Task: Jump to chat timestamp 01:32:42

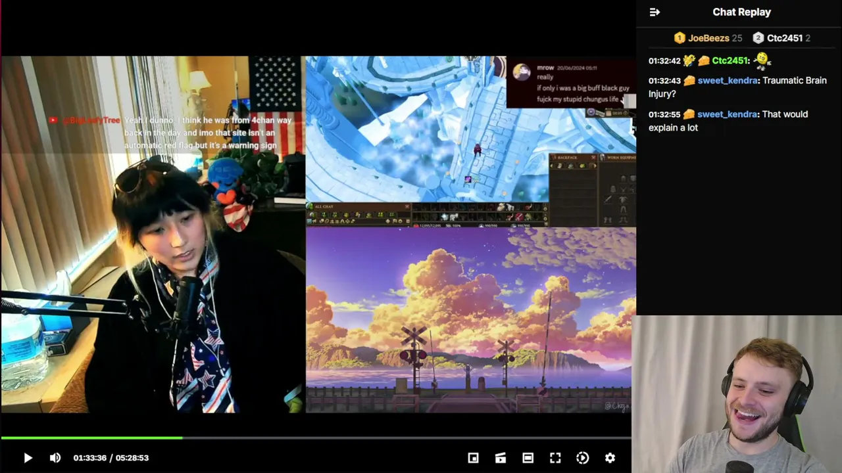Action: pyautogui.click(x=664, y=61)
